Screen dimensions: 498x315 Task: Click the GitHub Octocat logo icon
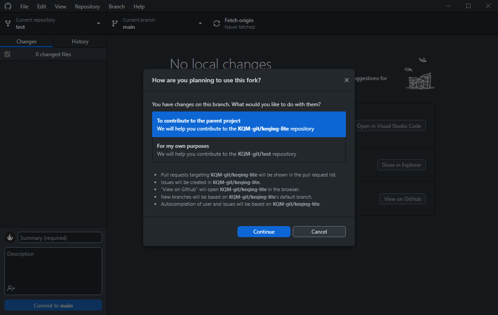click(8, 6)
